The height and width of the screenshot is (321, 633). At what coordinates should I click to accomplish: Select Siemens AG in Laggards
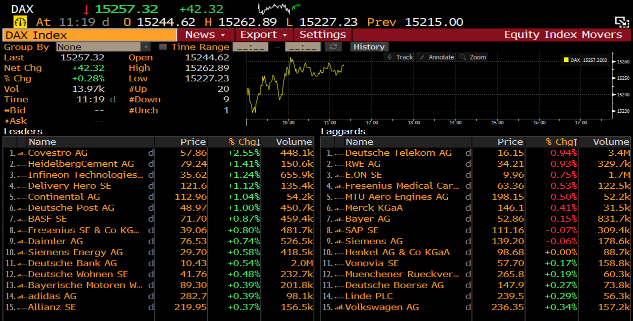[374, 242]
